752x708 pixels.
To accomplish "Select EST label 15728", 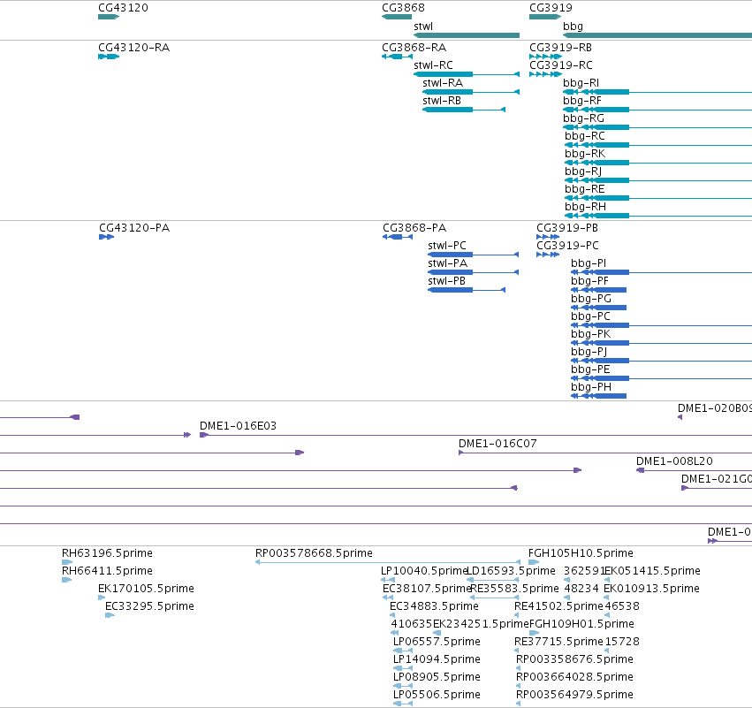I will point(622,643).
